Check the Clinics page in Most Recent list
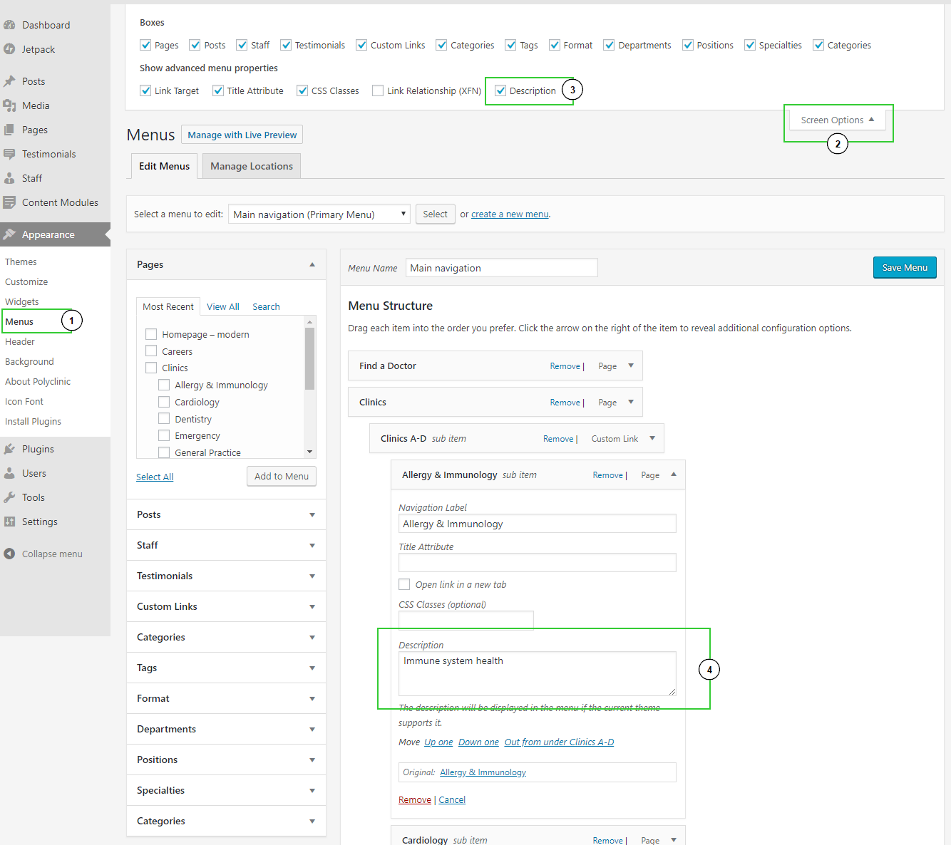 pyautogui.click(x=150, y=367)
